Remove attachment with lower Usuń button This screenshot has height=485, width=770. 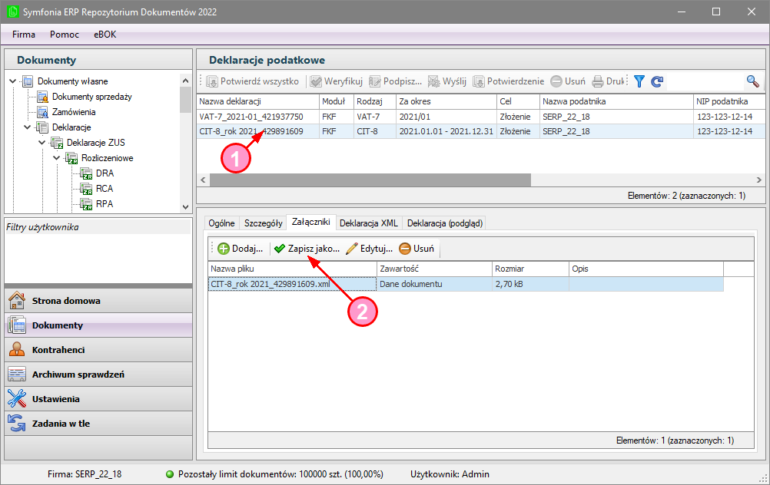click(417, 249)
